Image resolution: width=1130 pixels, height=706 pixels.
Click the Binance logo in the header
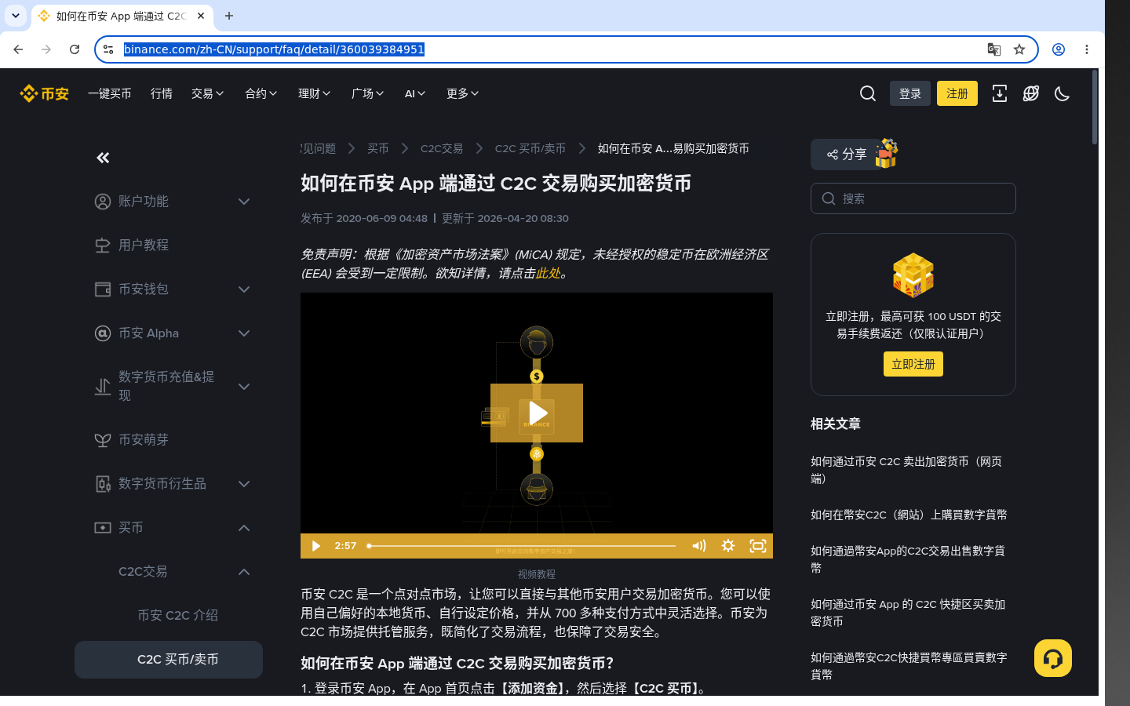[x=44, y=93]
